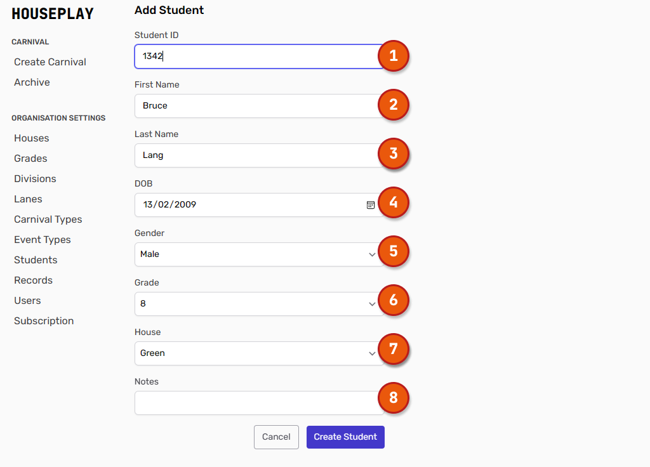Click the HOUSEPLAY logo
Viewport: 650px width, 467px height.
click(53, 14)
